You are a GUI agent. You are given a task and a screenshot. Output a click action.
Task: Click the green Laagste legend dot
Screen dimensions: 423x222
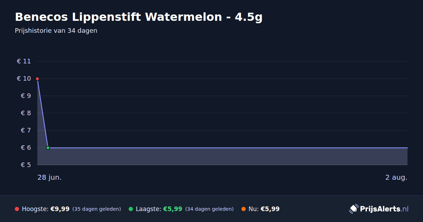coord(131,209)
